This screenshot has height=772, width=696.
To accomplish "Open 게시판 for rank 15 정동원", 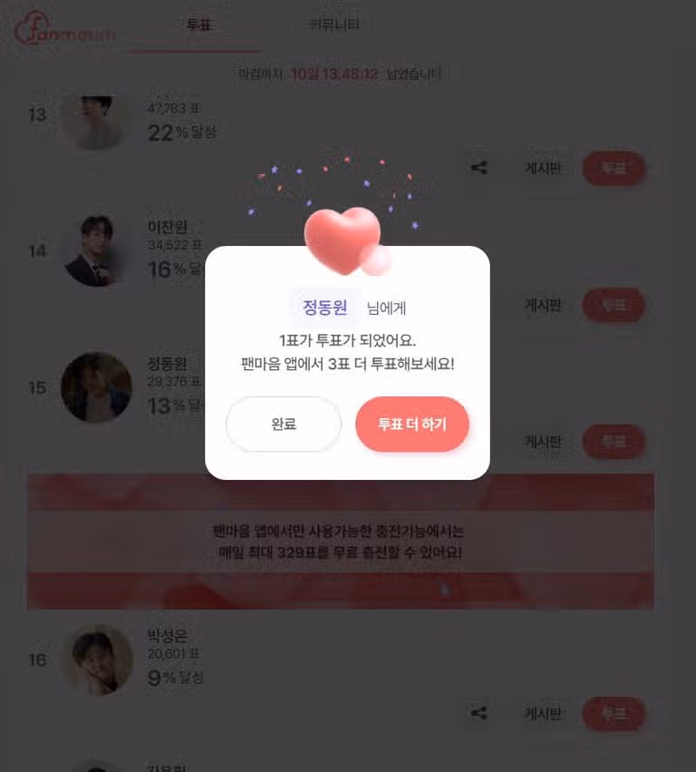I will 543,442.
